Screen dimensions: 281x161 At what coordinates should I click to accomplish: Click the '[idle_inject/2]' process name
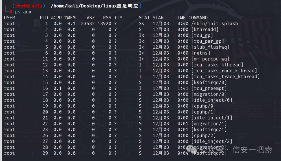(x=212, y=142)
